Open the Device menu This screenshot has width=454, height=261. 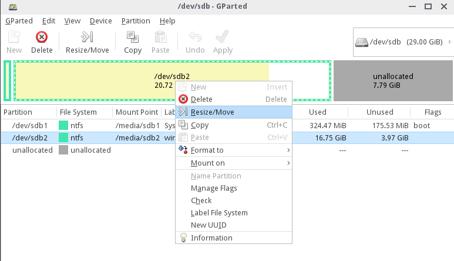point(100,20)
